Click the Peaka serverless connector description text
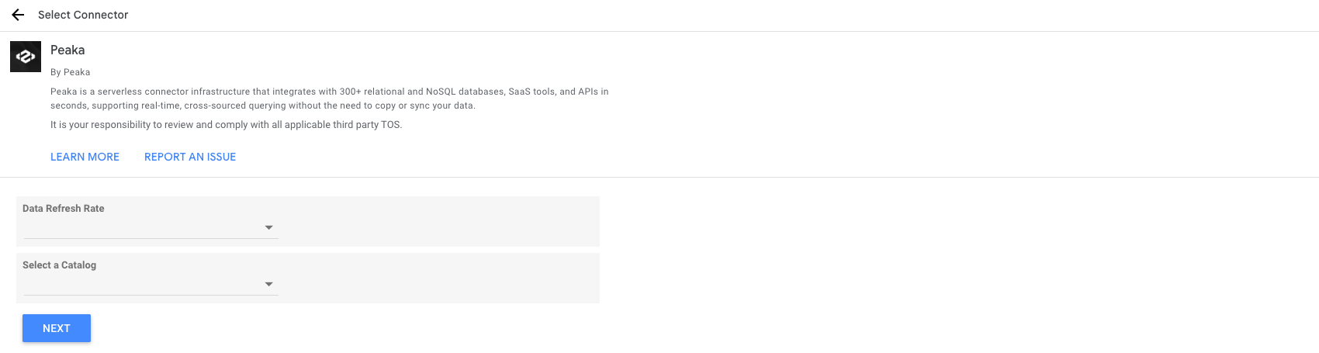 pos(329,92)
